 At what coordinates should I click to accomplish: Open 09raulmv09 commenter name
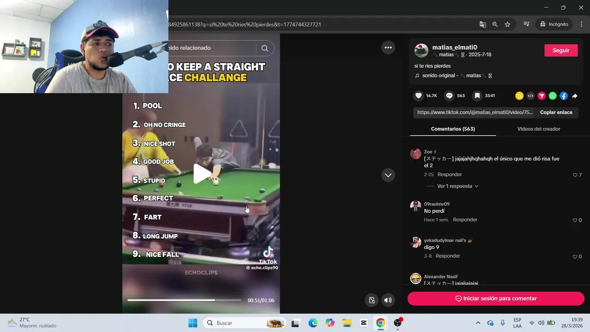(x=437, y=204)
